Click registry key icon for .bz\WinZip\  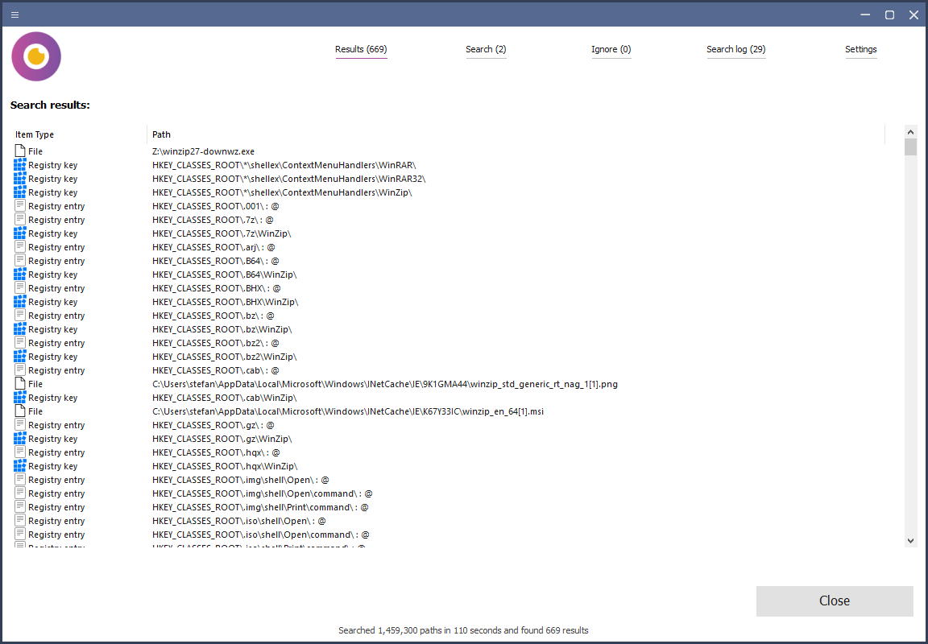20,329
